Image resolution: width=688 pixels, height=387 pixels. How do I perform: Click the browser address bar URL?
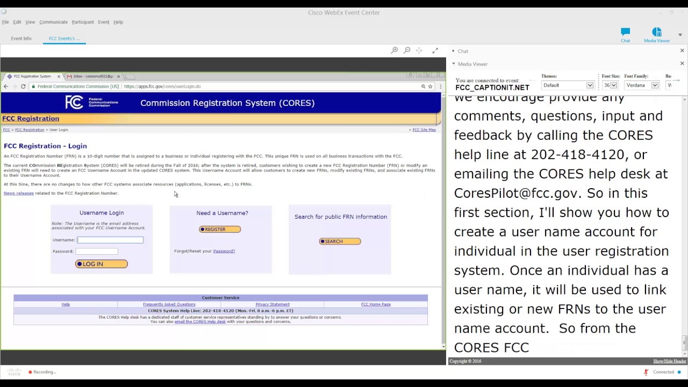tap(162, 86)
